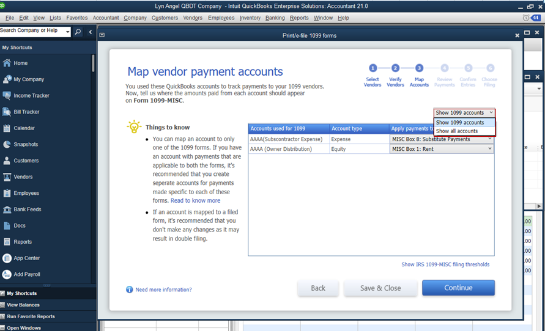Click step 3 Map Accounts circle
The height and width of the screenshot is (331, 545).
coord(419,68)
